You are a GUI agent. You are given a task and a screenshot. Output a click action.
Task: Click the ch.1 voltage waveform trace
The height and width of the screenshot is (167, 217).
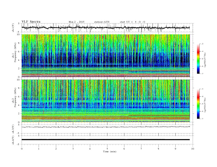105,28
